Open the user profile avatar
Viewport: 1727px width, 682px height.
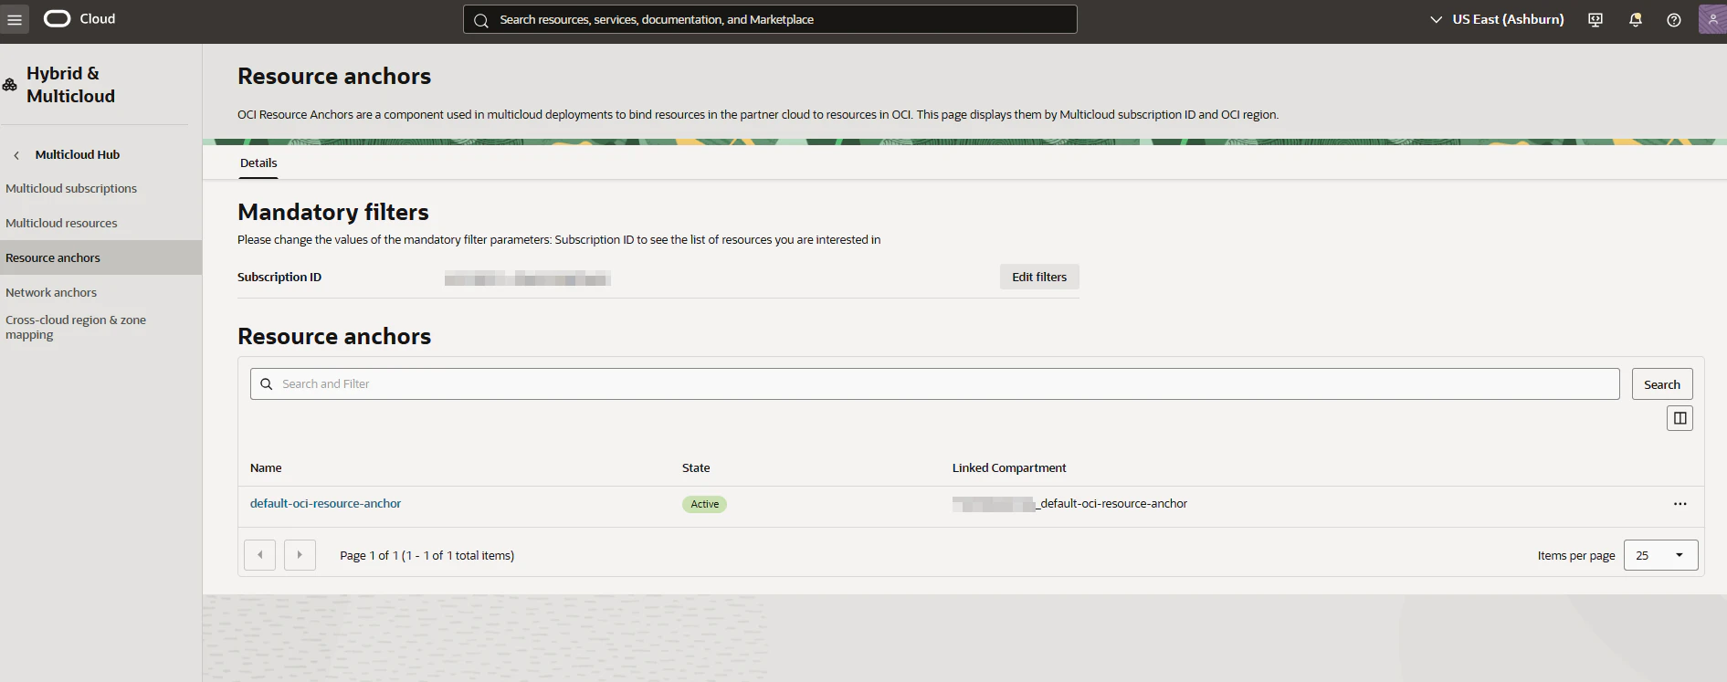click(x=1712, y=19)
